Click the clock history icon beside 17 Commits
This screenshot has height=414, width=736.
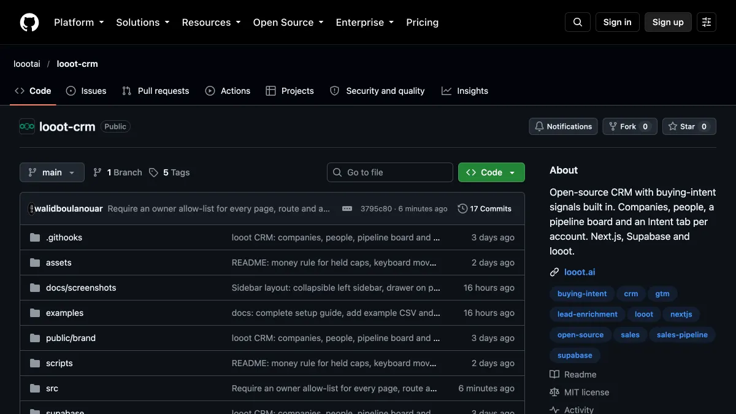(x=462, y=209)
